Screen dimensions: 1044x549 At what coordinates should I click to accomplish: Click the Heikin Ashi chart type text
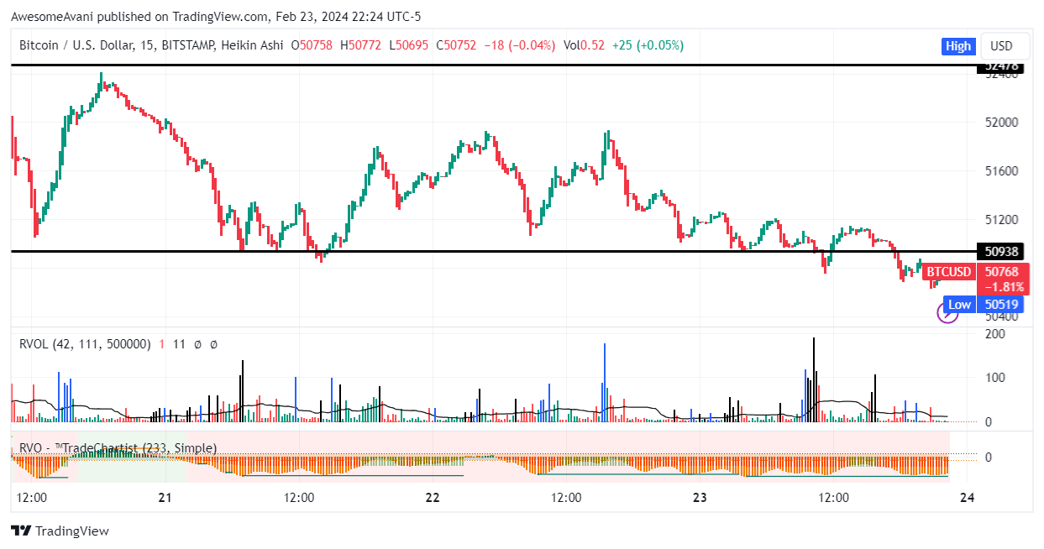click(254, 45)
